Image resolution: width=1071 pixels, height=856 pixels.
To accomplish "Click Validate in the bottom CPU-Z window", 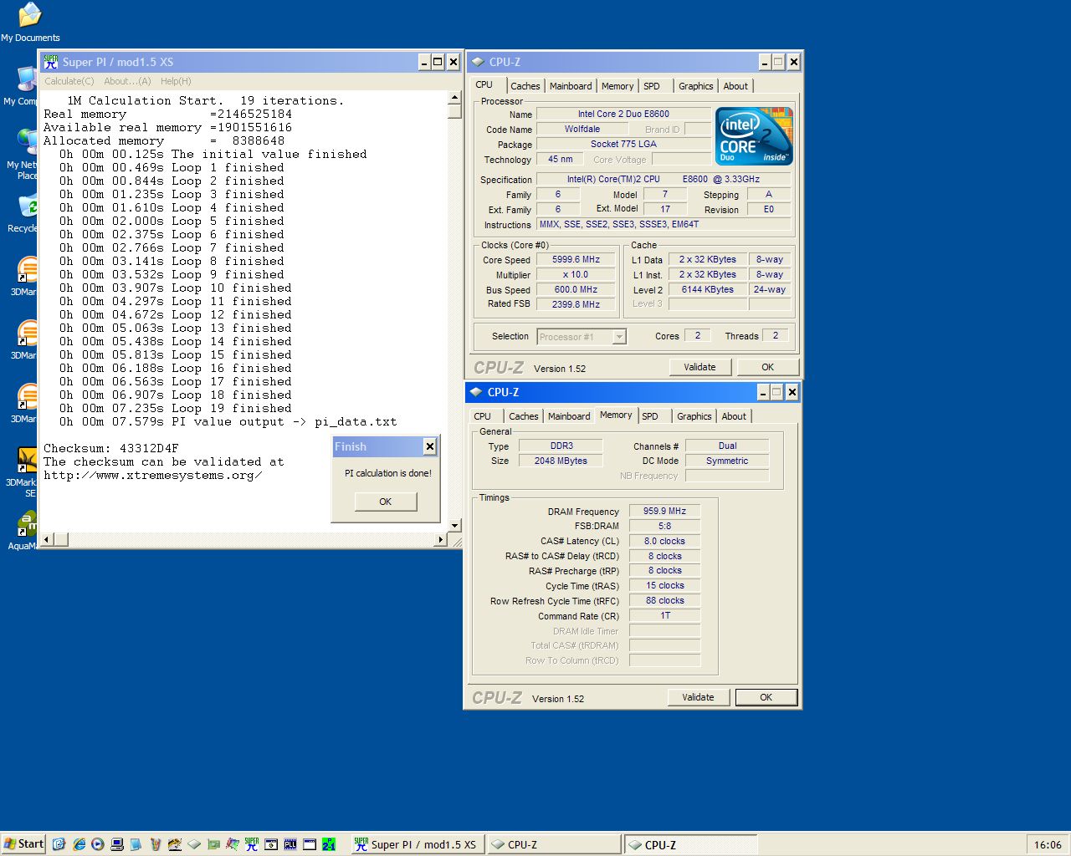I will pos(699,697).
